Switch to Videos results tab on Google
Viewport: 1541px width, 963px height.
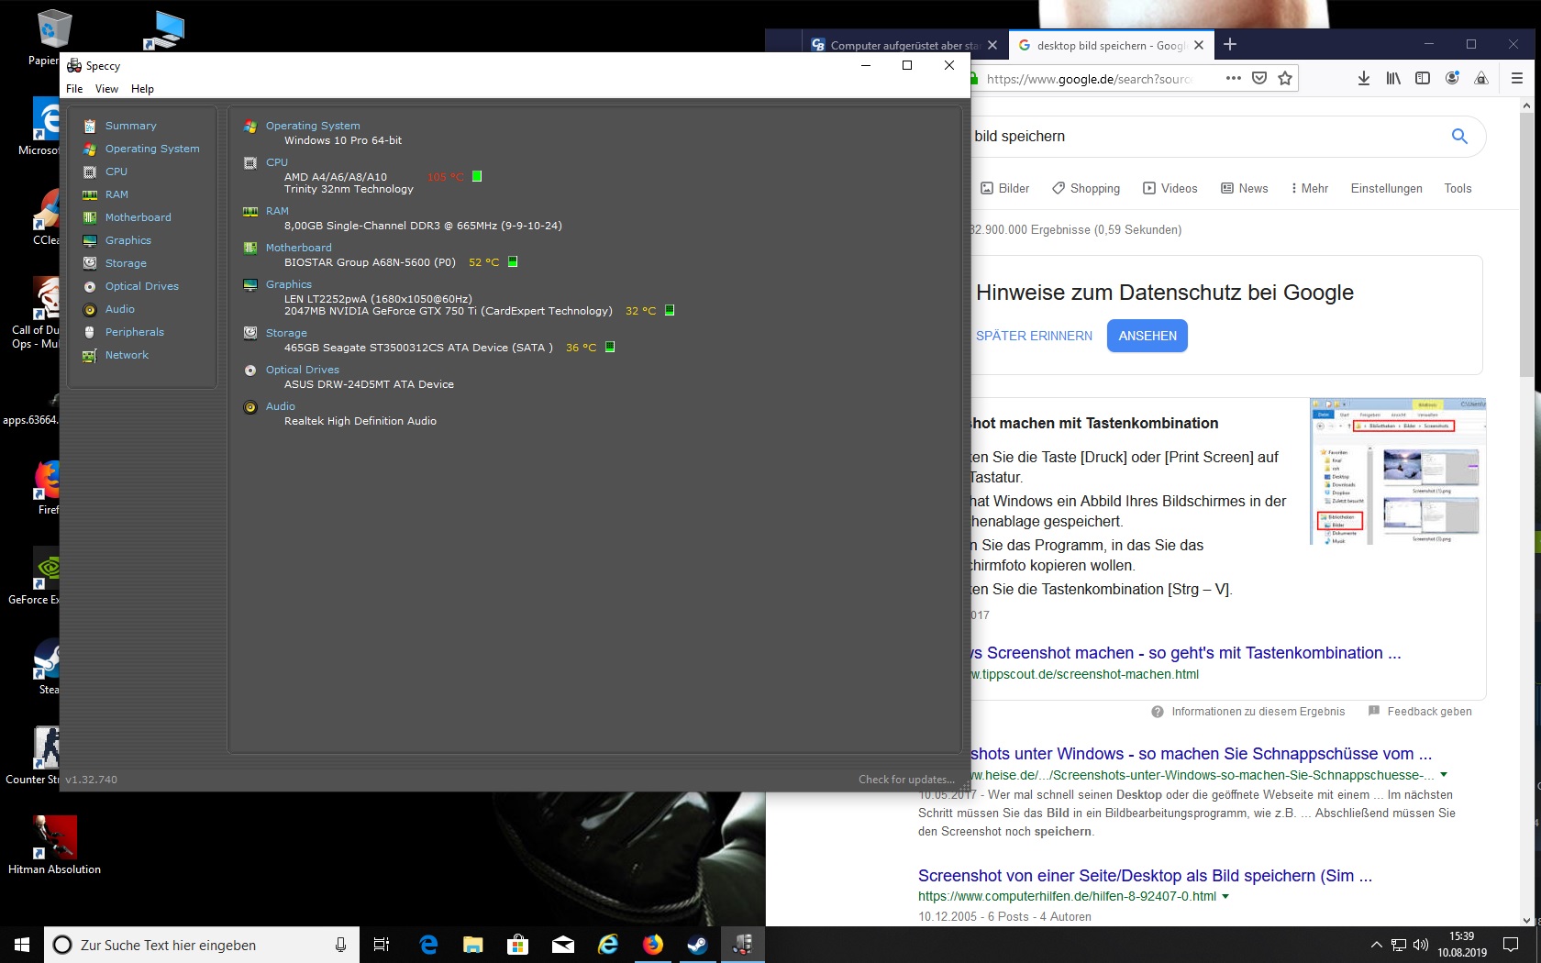pyautogui.click(x=1170, y=188)
